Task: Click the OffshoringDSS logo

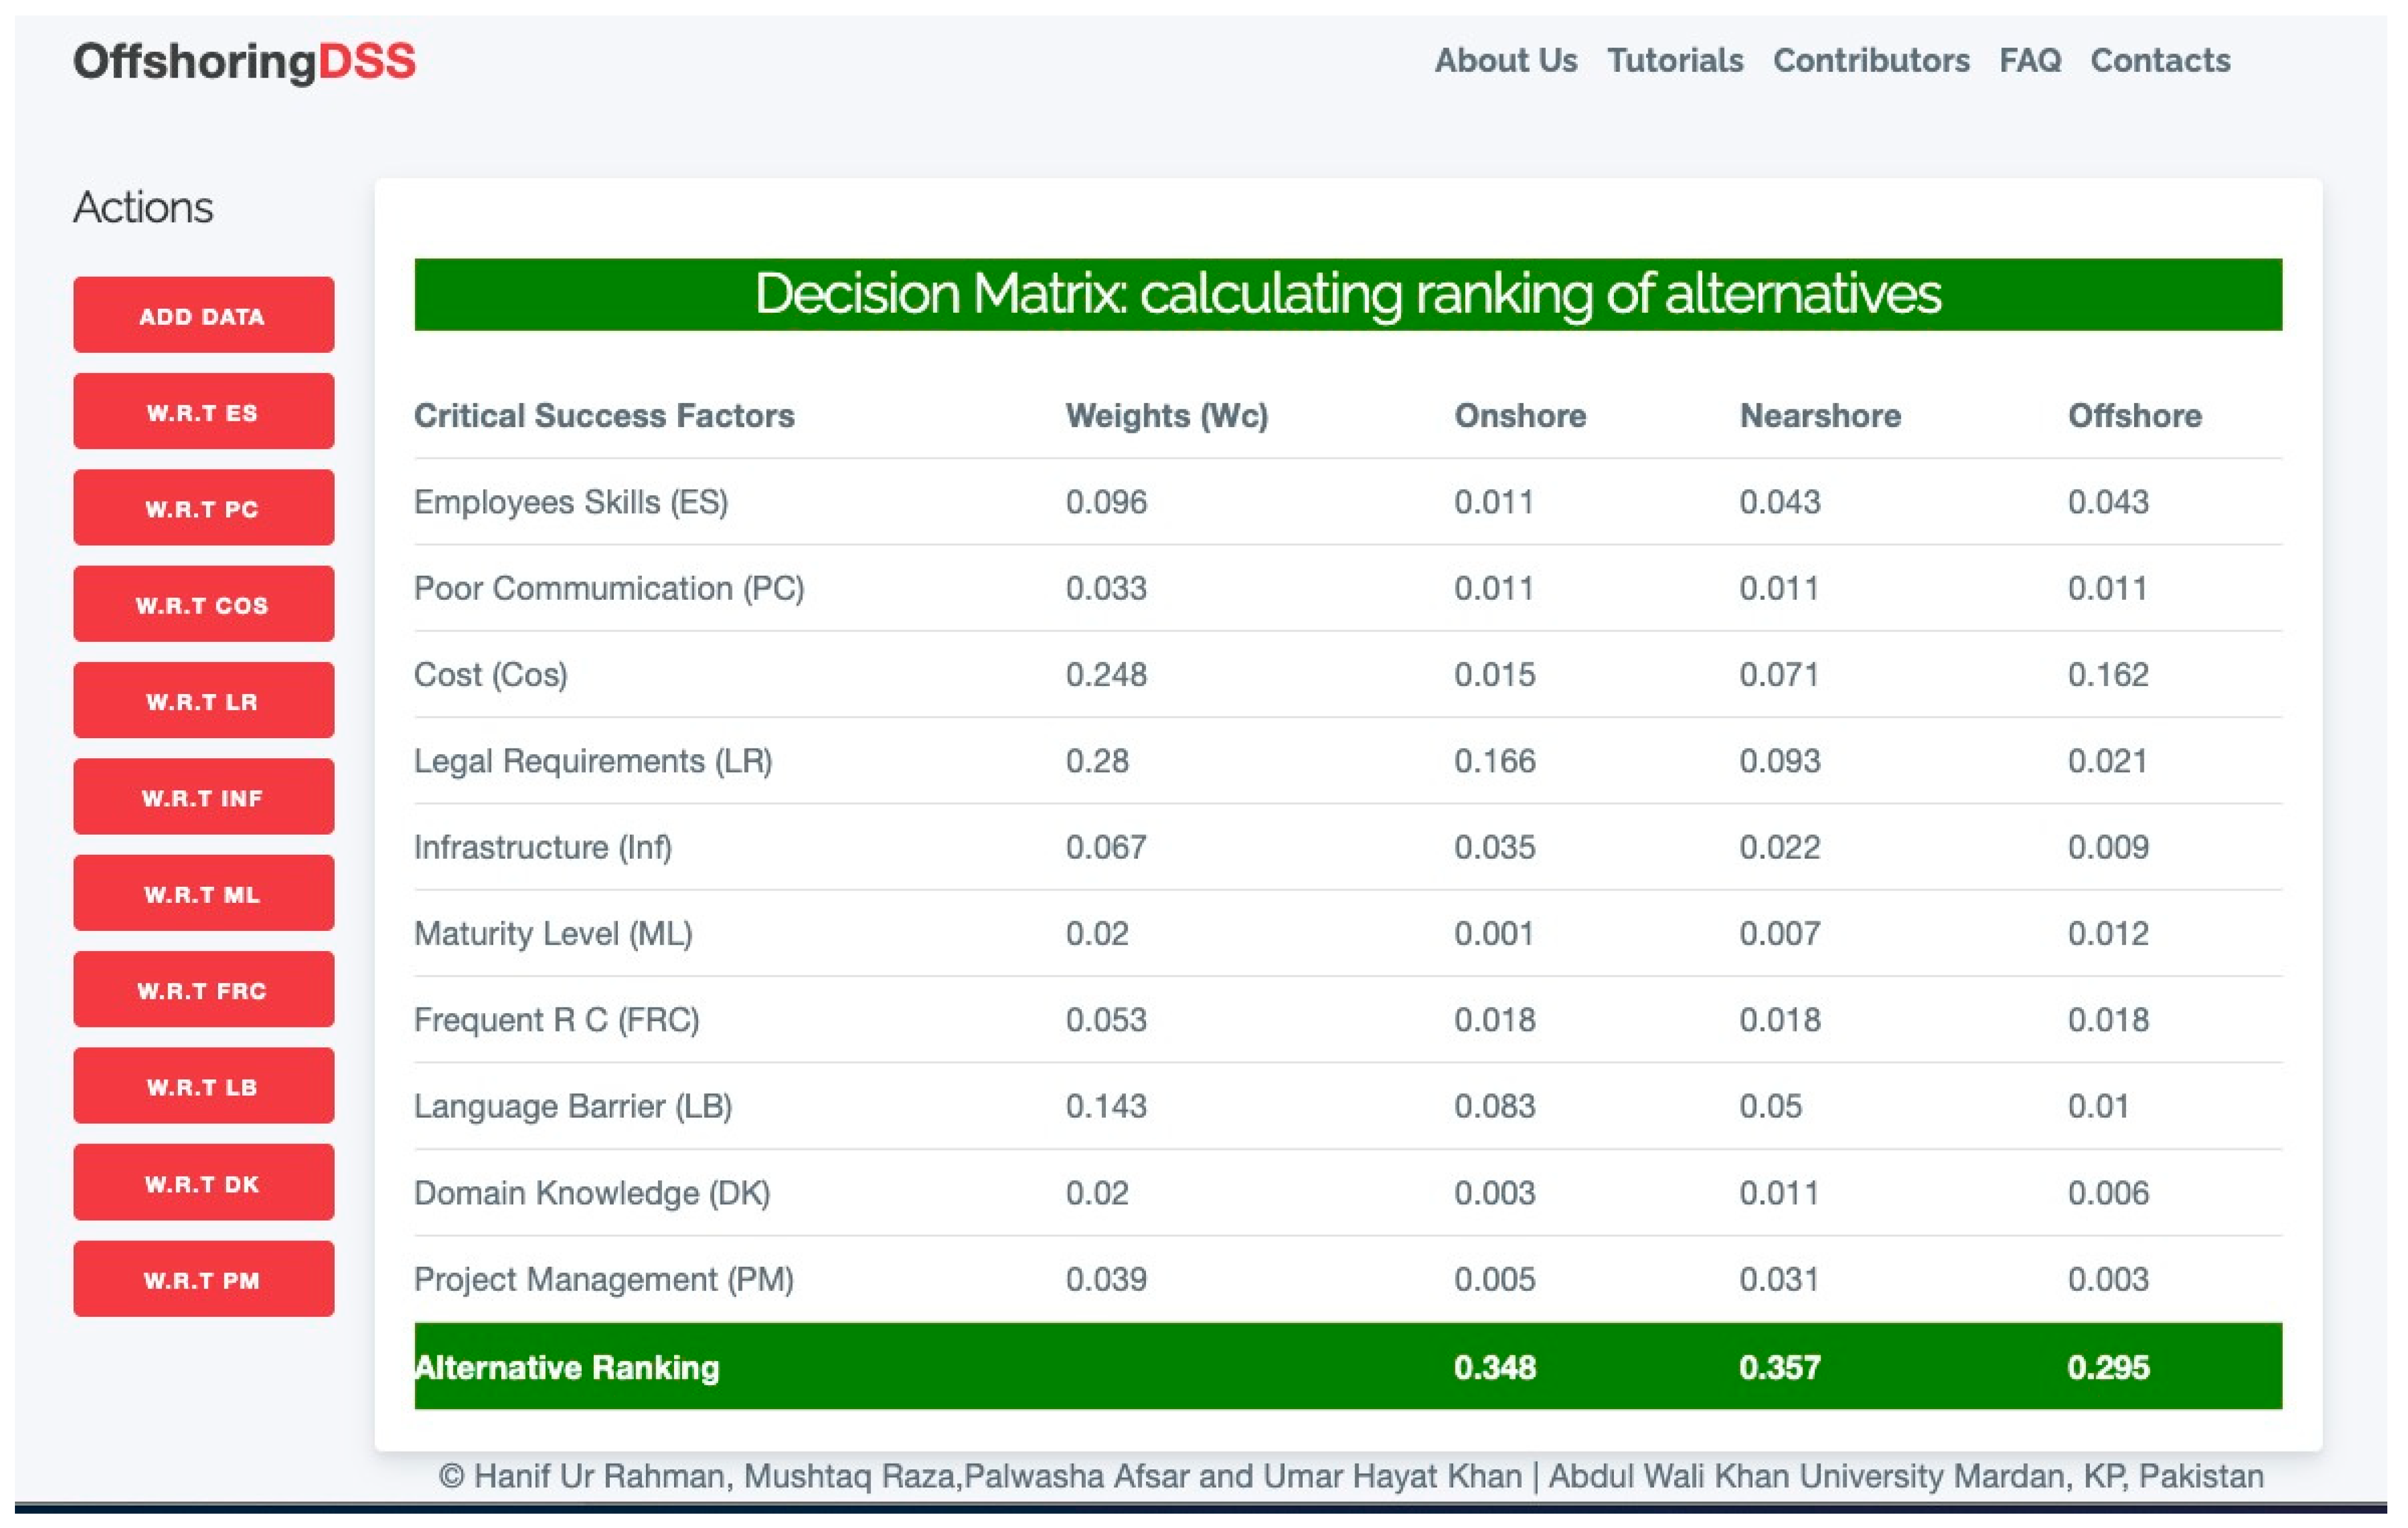Action: pyautogui.click(x=244, y=62)
